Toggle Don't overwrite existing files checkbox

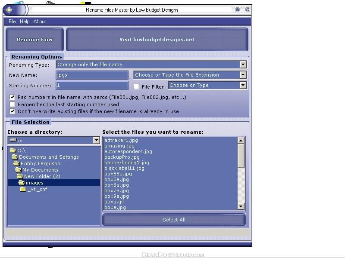point(13,111)
